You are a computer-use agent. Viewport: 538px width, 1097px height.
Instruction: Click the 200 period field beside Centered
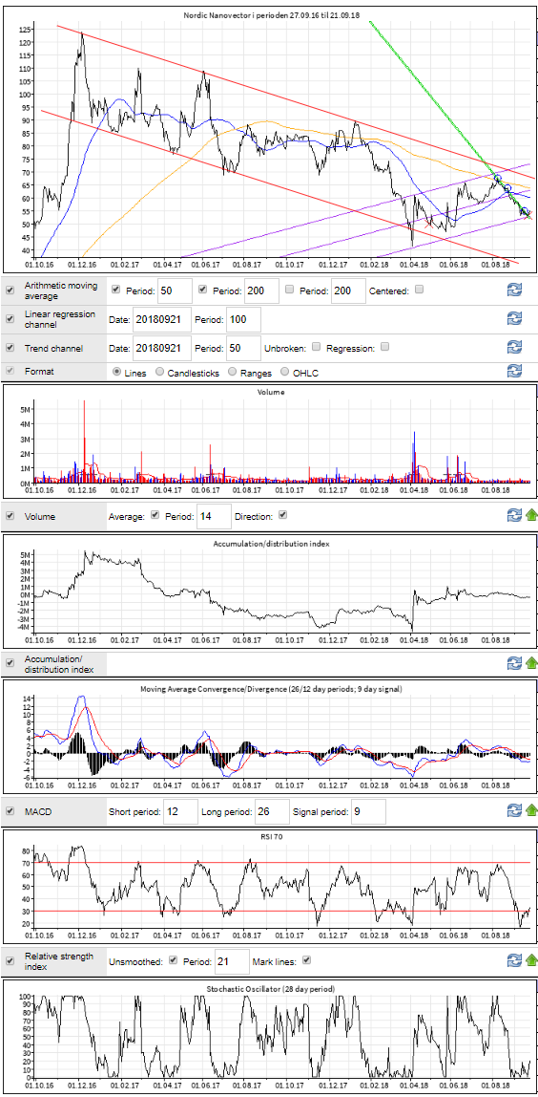tap(348, 290)
